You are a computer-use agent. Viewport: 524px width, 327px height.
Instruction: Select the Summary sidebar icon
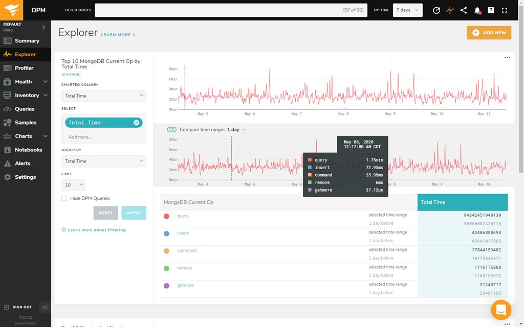point(26,40)
